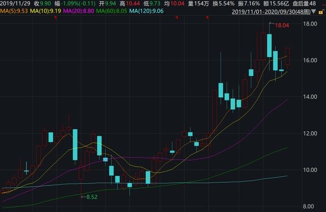Click the high price 高10.44
The image size is (326, 212).
[129, 4]
